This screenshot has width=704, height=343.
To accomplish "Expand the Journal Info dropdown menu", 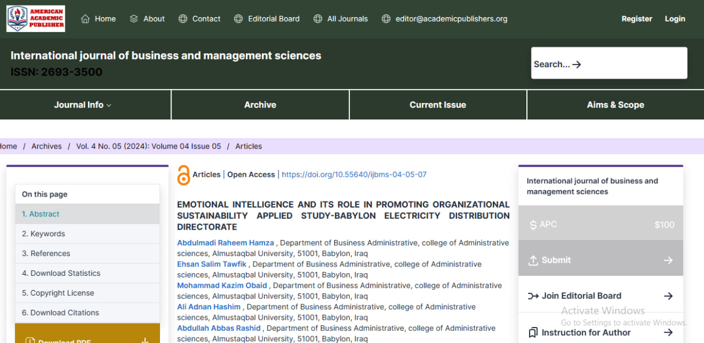I will tap(82, 105).
